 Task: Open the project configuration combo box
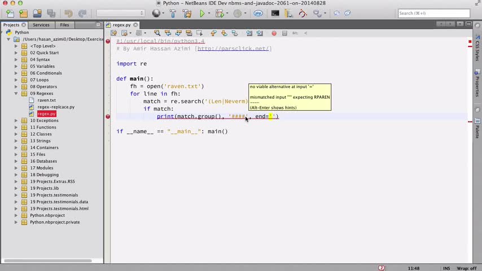coord(120,13)
